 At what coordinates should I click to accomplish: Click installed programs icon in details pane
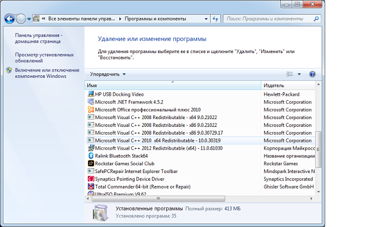[100, 212]
